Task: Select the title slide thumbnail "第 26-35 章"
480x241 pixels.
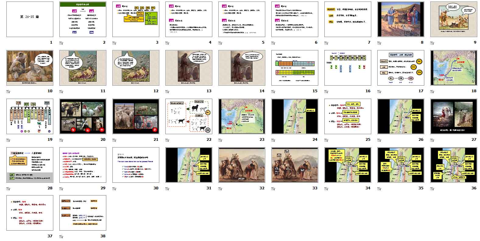Action: (30, 19)
